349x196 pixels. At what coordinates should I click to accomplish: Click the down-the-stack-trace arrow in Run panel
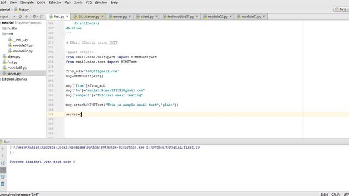pyautogui.click(x=3, y=156)
